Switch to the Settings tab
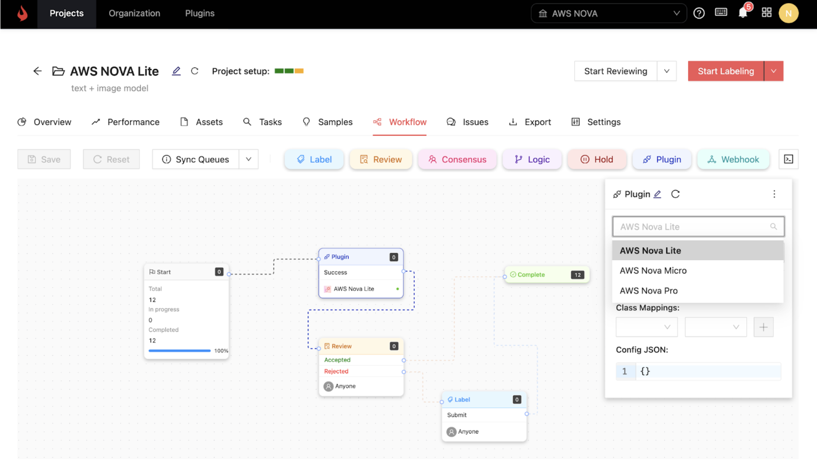The width and height of the screenshot is (817, 467). (596, 122)
